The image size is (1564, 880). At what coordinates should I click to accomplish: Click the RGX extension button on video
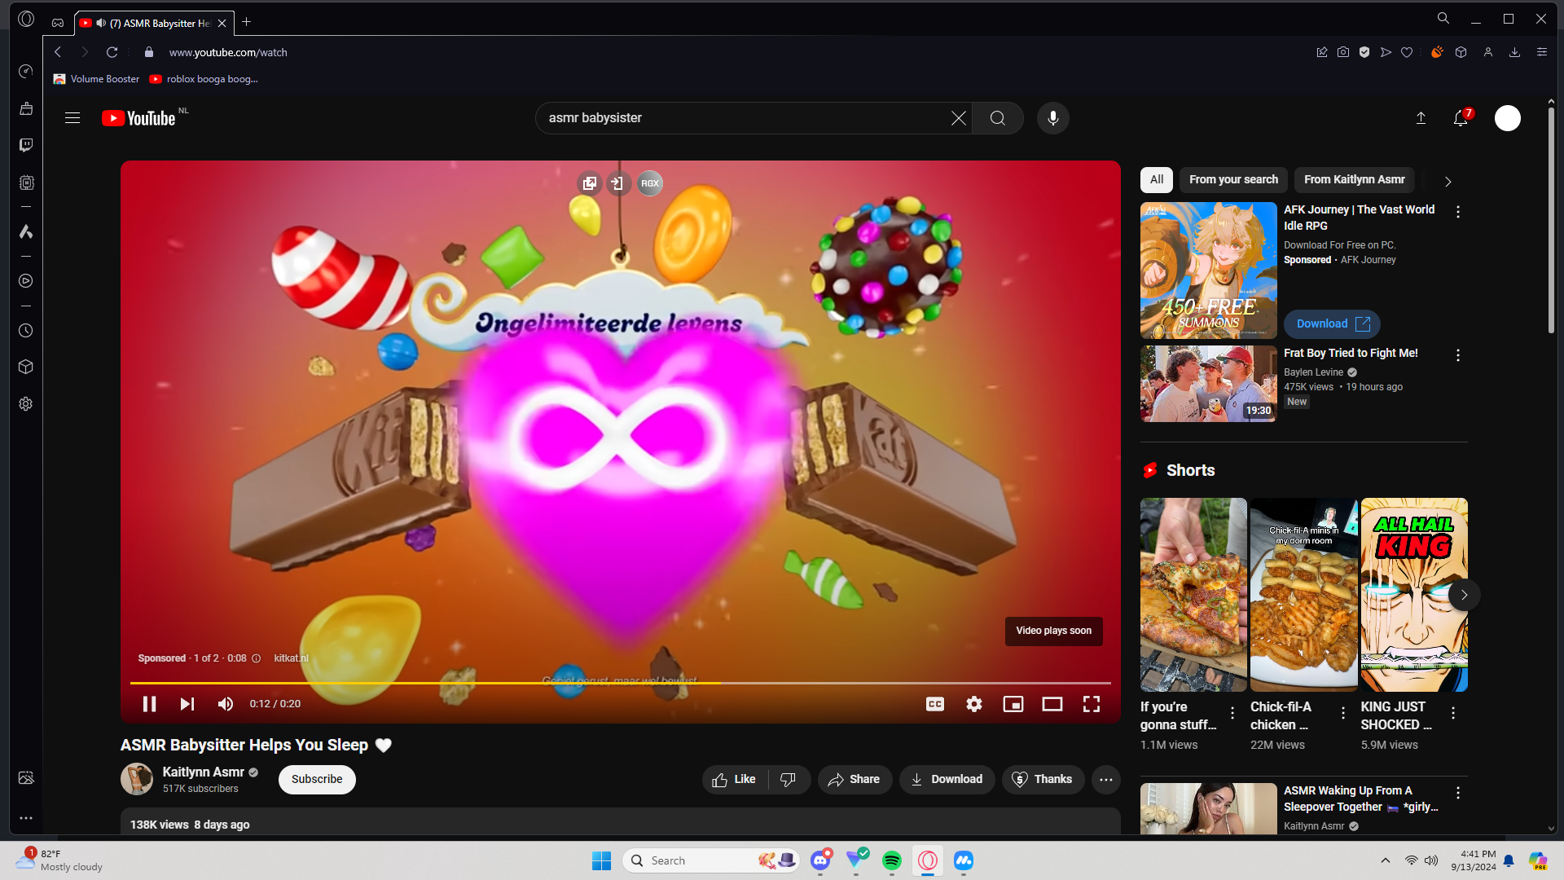650,183
